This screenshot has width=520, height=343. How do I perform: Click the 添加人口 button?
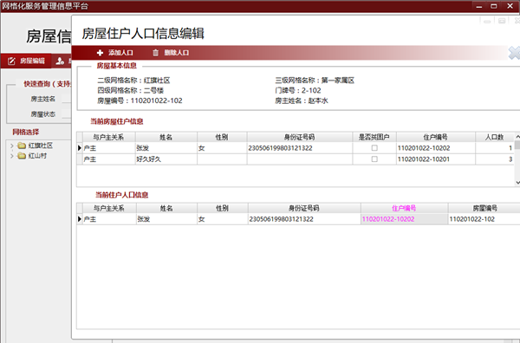coord(115,53)
